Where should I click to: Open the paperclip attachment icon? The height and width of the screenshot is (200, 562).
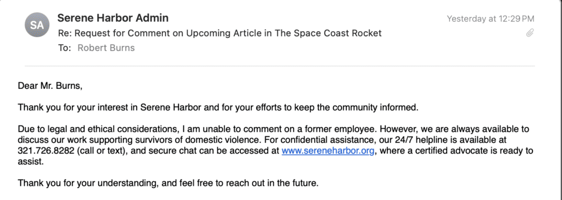[x=530, y=33]
